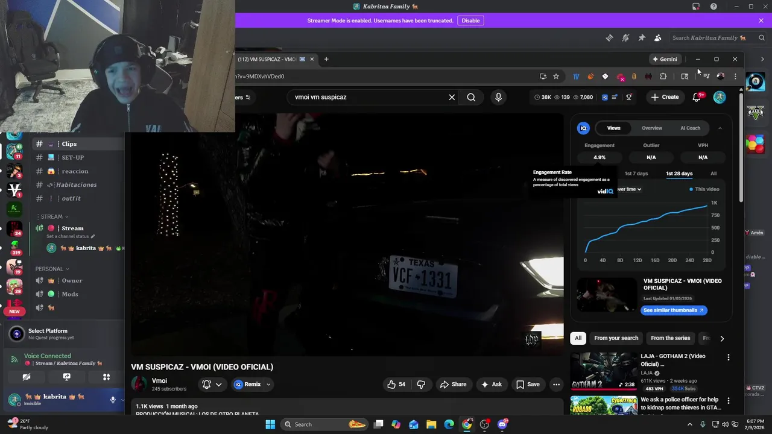Open options for LAJA - GOTHAM 2 video
772x434 pixels.
[728, 357]
